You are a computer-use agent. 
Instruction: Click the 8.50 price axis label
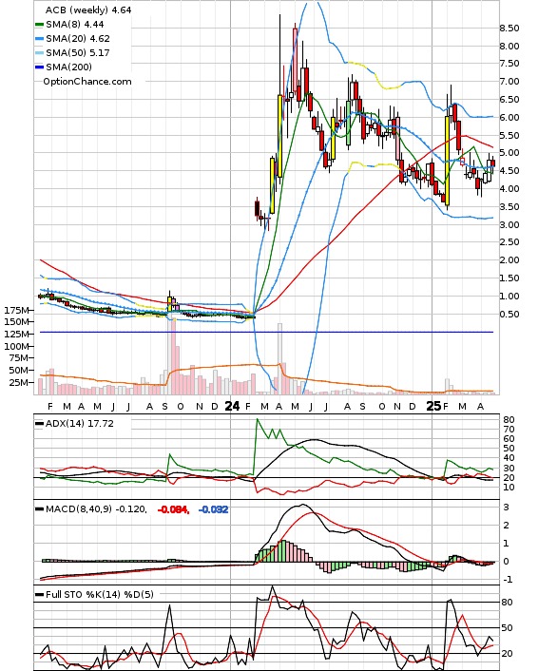point(509,29)
